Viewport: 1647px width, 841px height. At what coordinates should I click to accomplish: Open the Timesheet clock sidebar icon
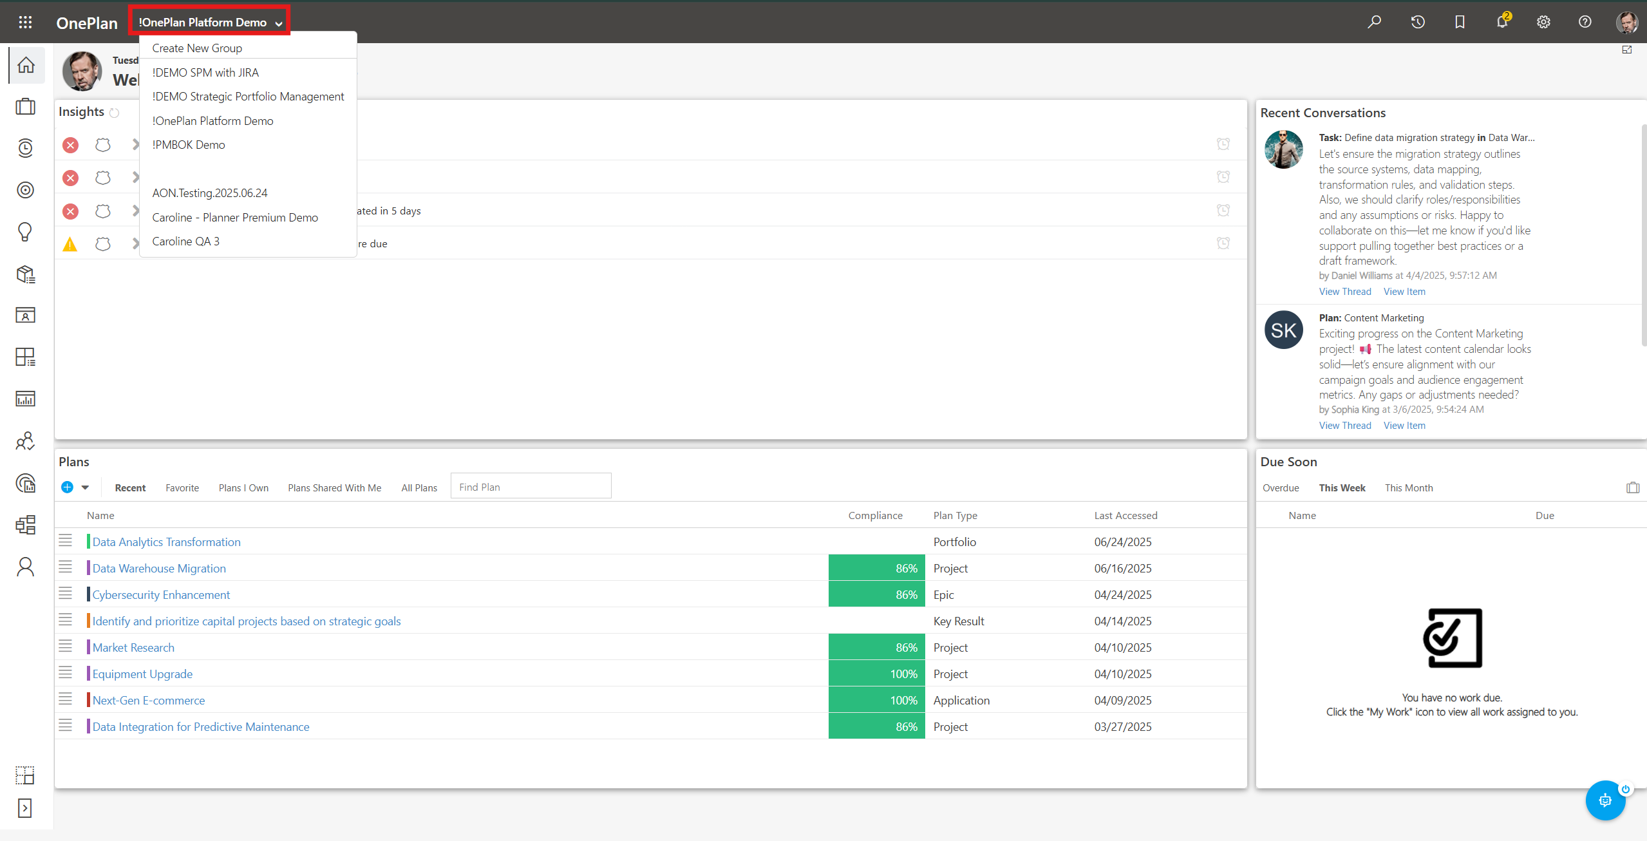[26, 148]
